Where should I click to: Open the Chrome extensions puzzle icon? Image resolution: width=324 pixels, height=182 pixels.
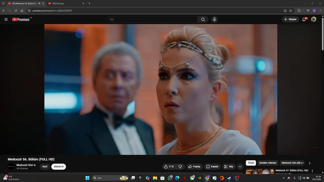[299, 11]
